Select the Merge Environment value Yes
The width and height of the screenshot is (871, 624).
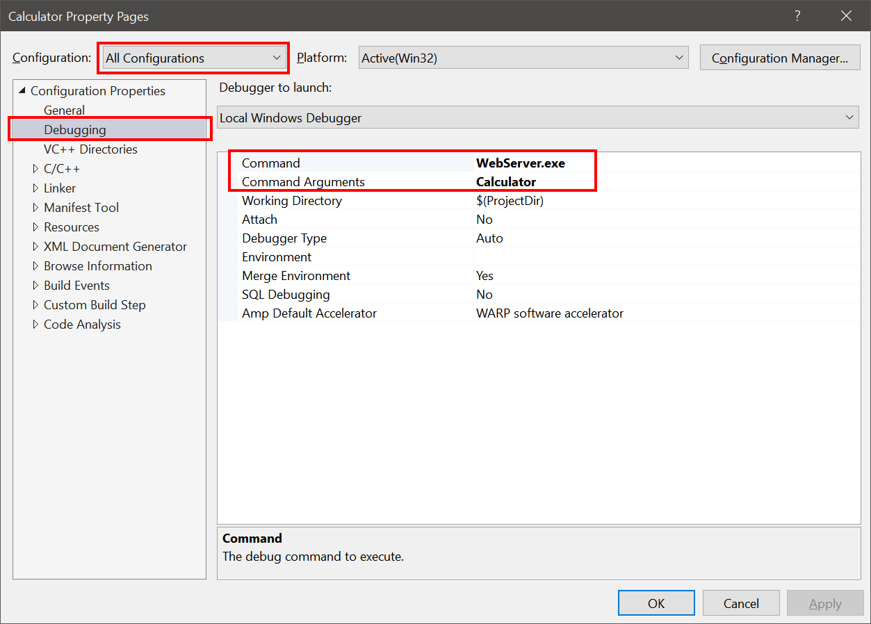point(485,276)
